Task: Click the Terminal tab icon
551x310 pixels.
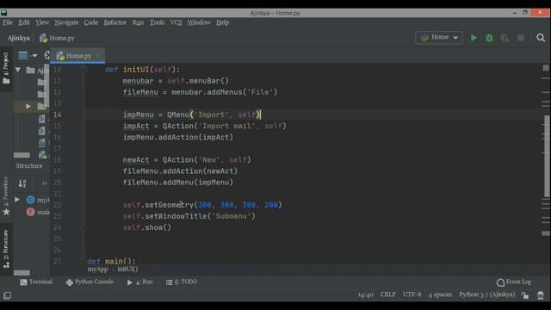Action: click(x=23, y=282)
